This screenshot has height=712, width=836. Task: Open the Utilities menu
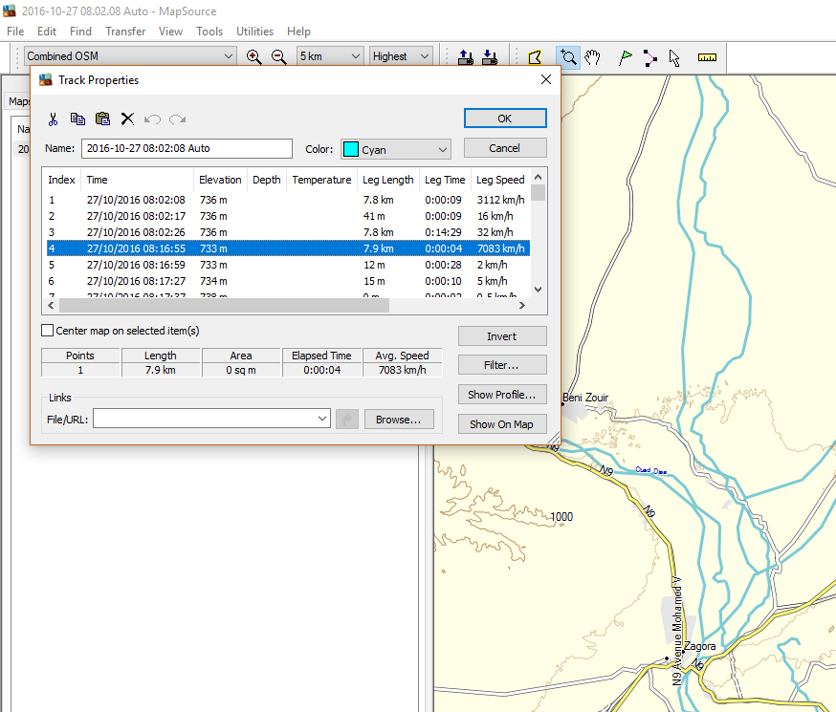tap(254, 32)
